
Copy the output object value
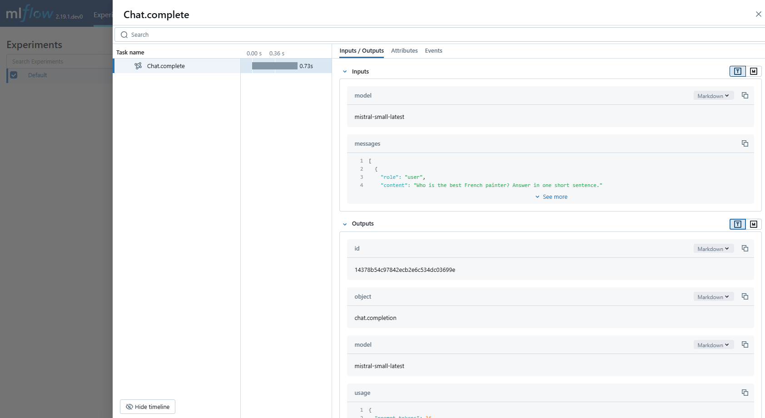[745, 296]
